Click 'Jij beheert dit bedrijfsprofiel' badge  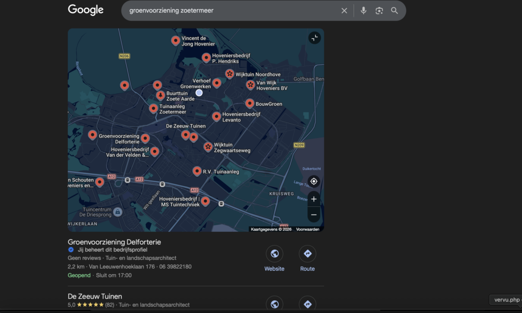click(114, 250)
